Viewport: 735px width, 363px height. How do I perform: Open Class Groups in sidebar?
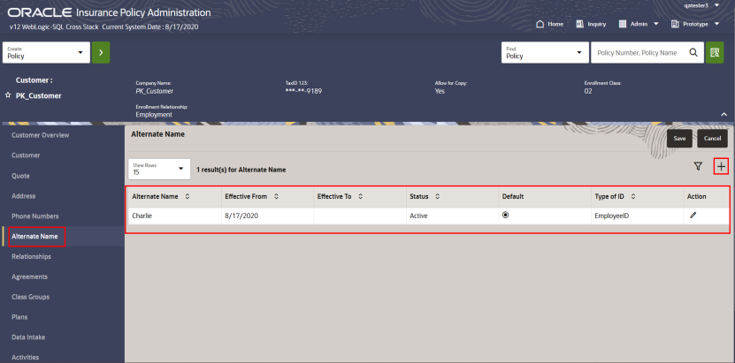pos(30,297)
